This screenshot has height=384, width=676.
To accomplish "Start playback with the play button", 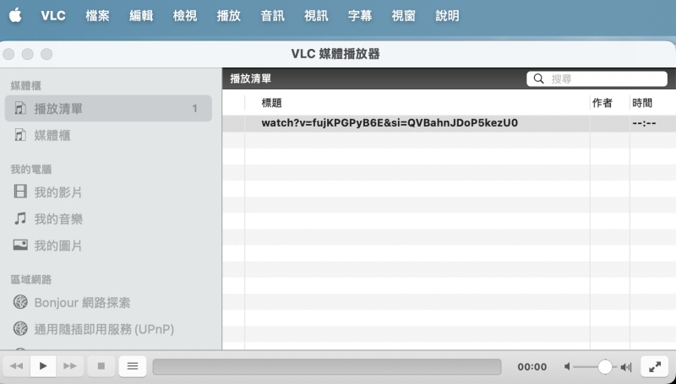I will click(43, 366).
